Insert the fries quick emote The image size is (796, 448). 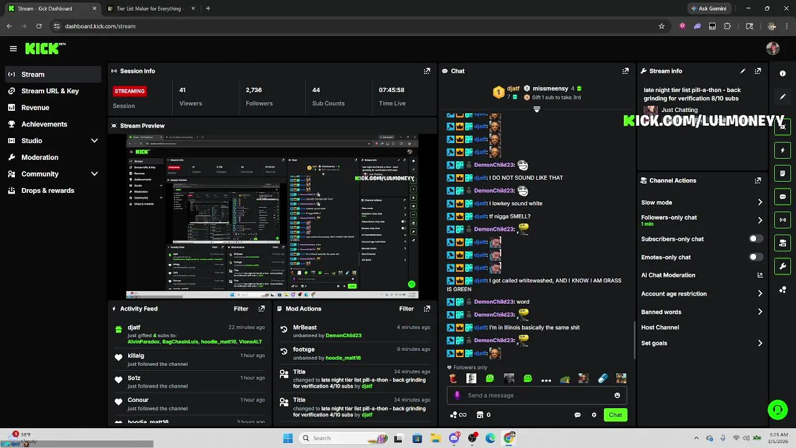point(453,378)
